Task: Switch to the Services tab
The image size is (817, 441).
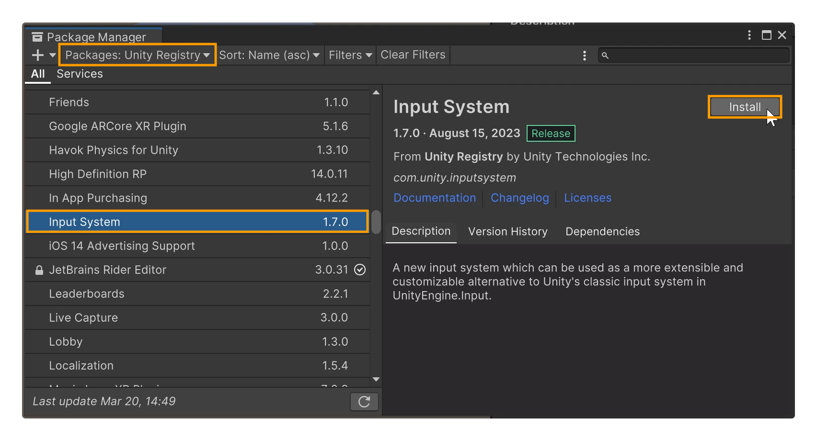Action: point(80,74)
